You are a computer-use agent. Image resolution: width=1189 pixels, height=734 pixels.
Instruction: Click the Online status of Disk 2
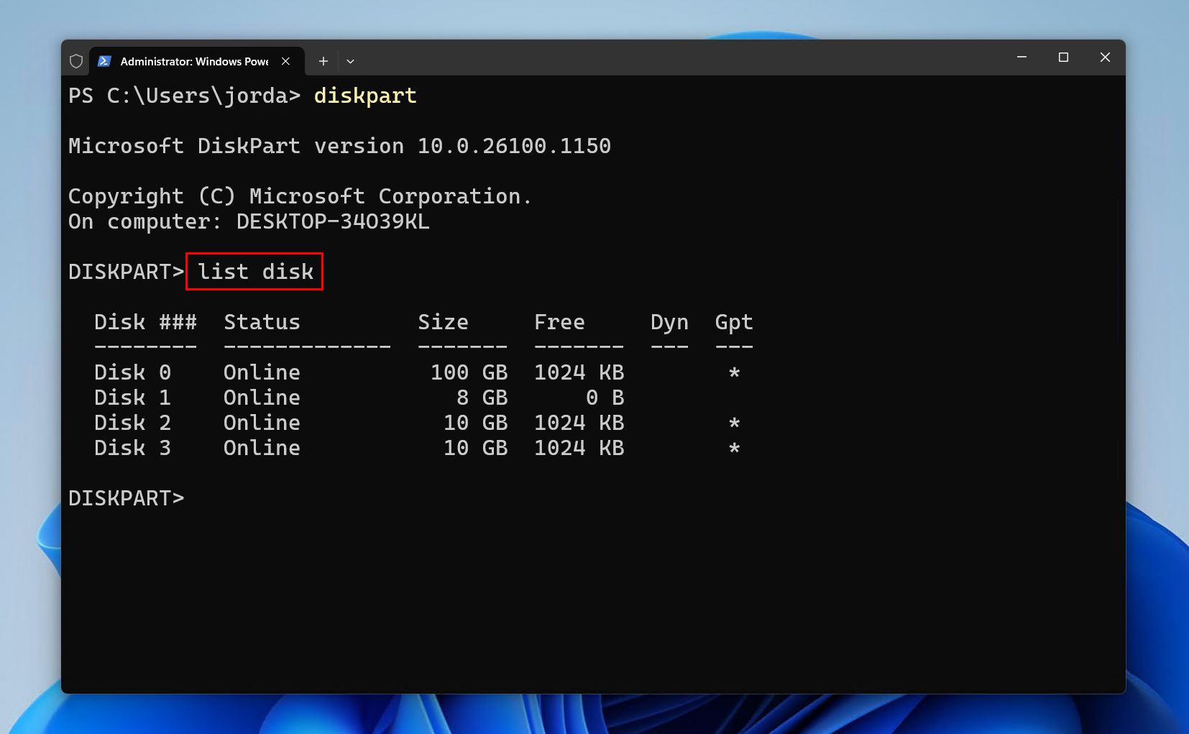pyautogui.click(x=262, y=423)
